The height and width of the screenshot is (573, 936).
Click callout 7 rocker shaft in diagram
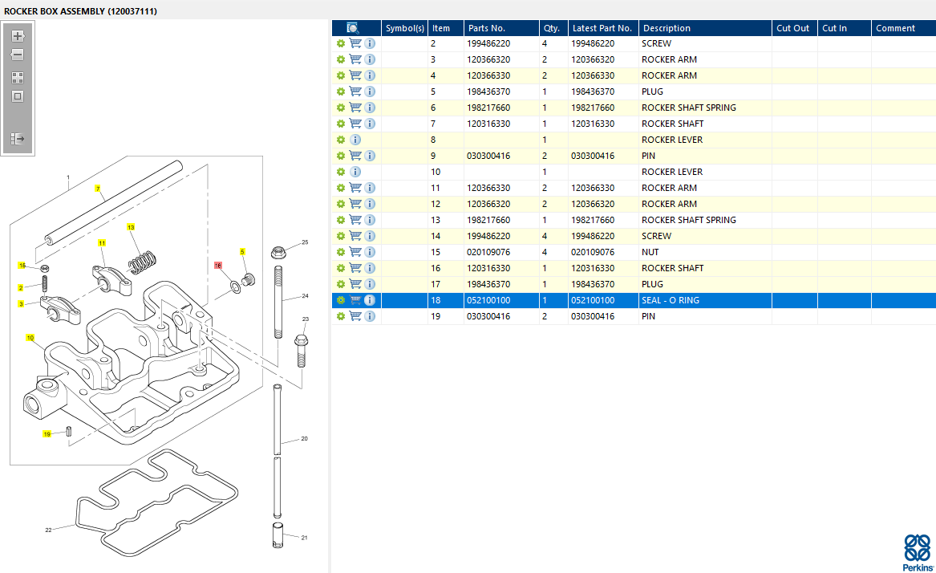(x=98, y=189)
